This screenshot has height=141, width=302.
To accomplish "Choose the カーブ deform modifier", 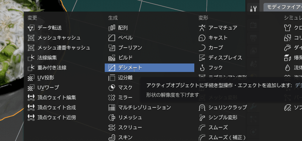I will (x=215, y=48).
